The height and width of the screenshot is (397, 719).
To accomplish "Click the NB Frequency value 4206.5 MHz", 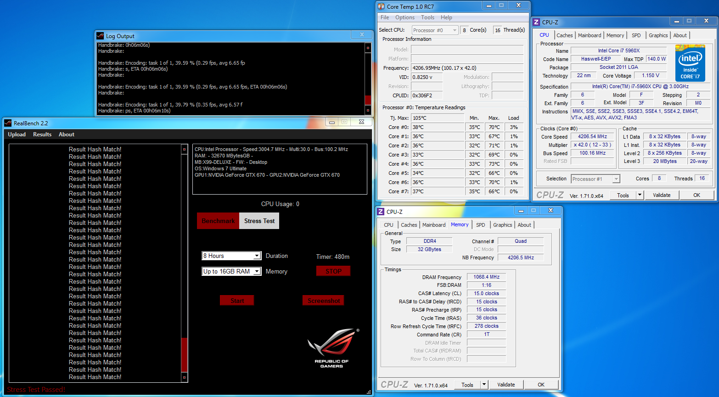I will [521, 257].
